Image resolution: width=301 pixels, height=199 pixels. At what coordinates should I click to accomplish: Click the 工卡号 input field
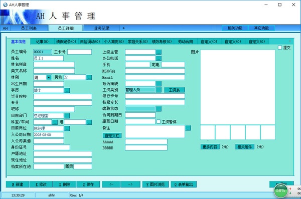pyautogui.click(x=79, y=52)
